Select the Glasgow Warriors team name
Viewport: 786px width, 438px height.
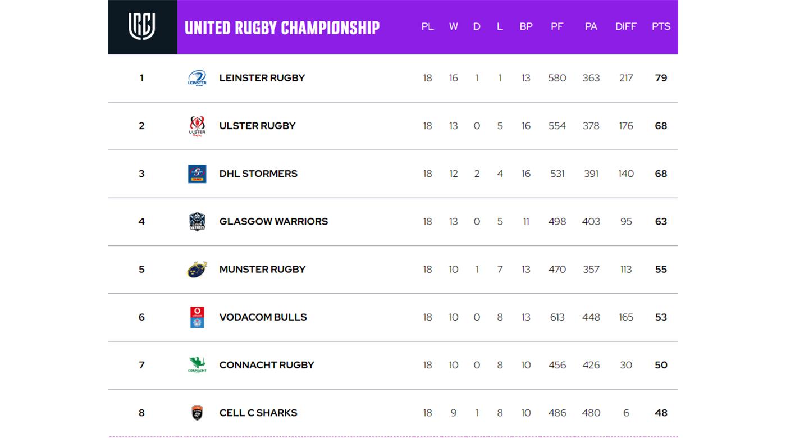273,221
